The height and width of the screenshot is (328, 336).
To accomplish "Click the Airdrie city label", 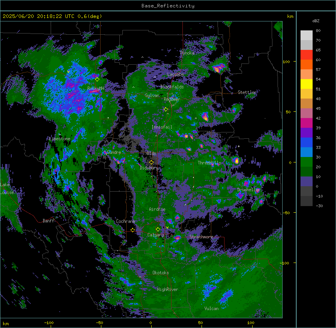I will click(x=157, y=209).
